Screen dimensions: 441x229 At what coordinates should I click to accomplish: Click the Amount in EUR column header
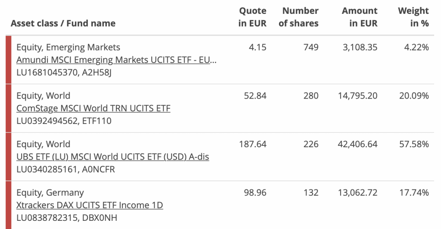[x=360, y=17]
